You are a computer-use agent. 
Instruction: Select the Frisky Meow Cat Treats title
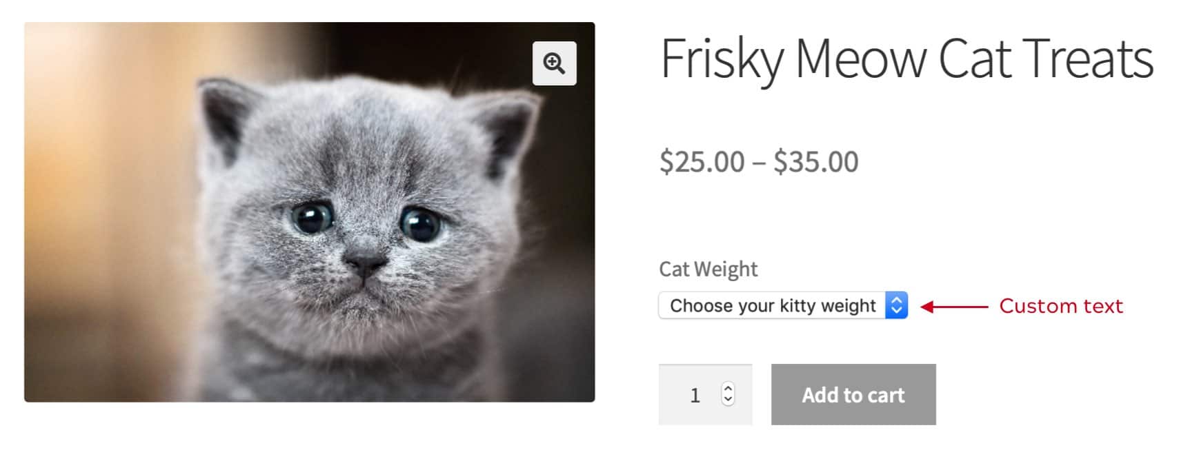coord(906,59)
